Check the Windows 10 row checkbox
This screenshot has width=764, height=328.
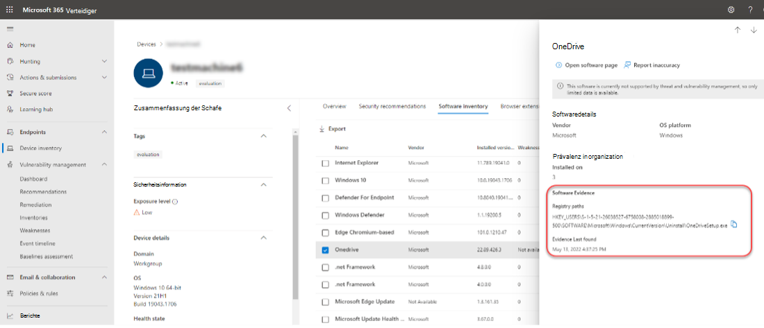pyautogui.click(x=325, y=180)
